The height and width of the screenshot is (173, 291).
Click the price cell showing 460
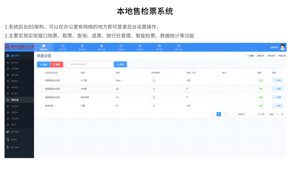(188, 80)
